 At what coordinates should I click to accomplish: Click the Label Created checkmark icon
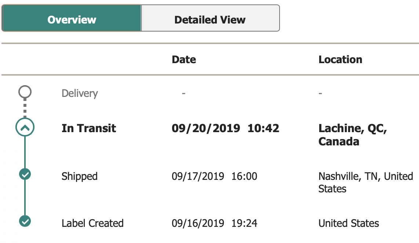[25, 222]
